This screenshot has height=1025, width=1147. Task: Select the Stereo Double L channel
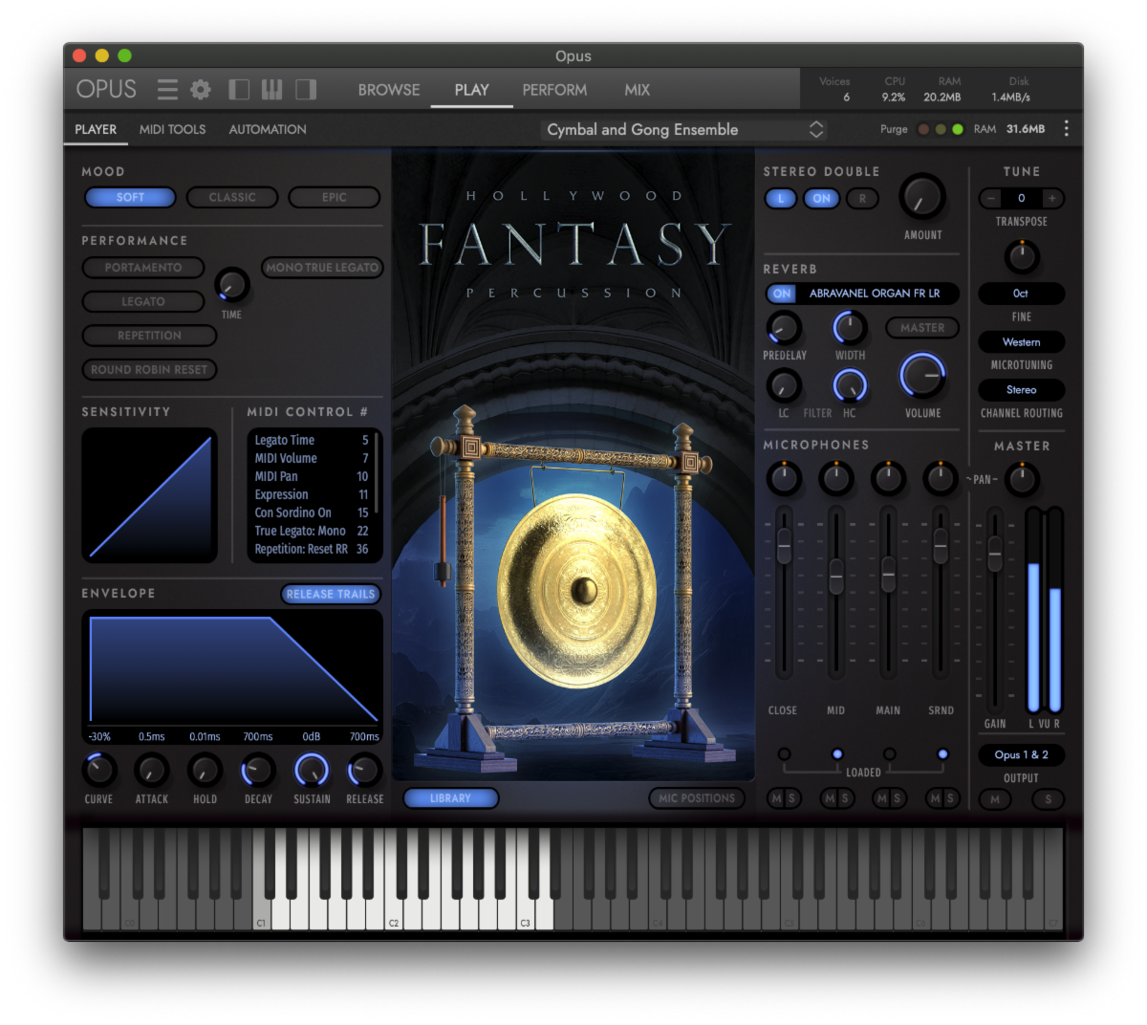pyautogui.click(x=781, y=198)
